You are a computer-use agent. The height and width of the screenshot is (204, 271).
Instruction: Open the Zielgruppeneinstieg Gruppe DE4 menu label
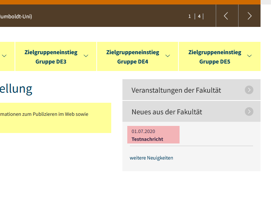[133, 57]
